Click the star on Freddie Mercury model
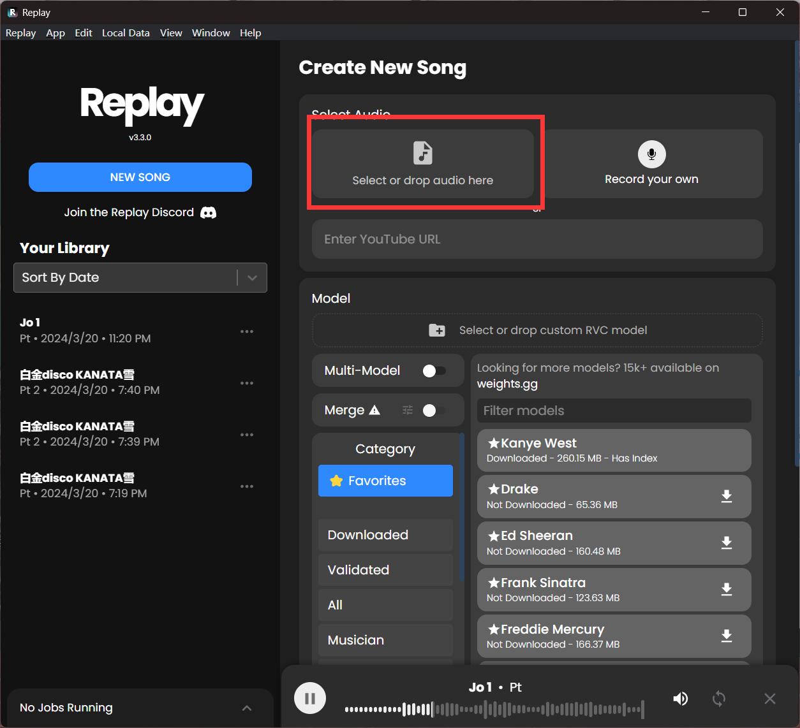The image size is (800, 728). click(x=493, y=629)
